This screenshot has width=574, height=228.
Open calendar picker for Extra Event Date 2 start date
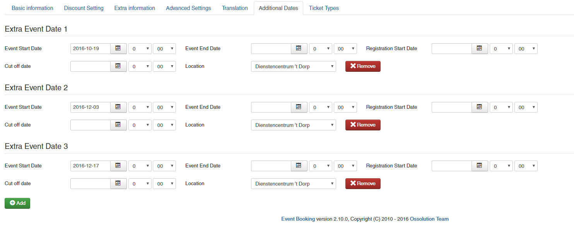[118, 107]
